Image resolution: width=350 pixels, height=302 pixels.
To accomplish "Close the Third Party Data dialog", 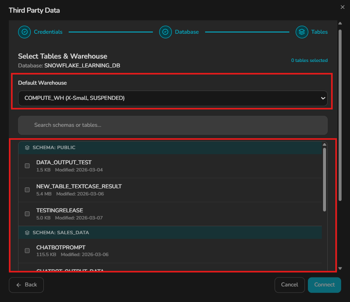I will [x=342, y=7].
